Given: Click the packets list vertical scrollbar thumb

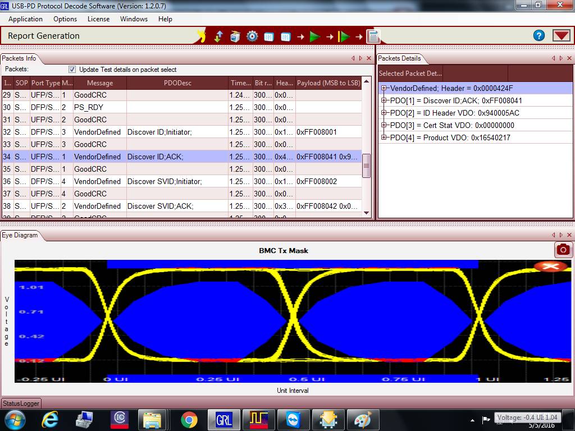Looking at the screenshot, I should (x=366, y=166).
